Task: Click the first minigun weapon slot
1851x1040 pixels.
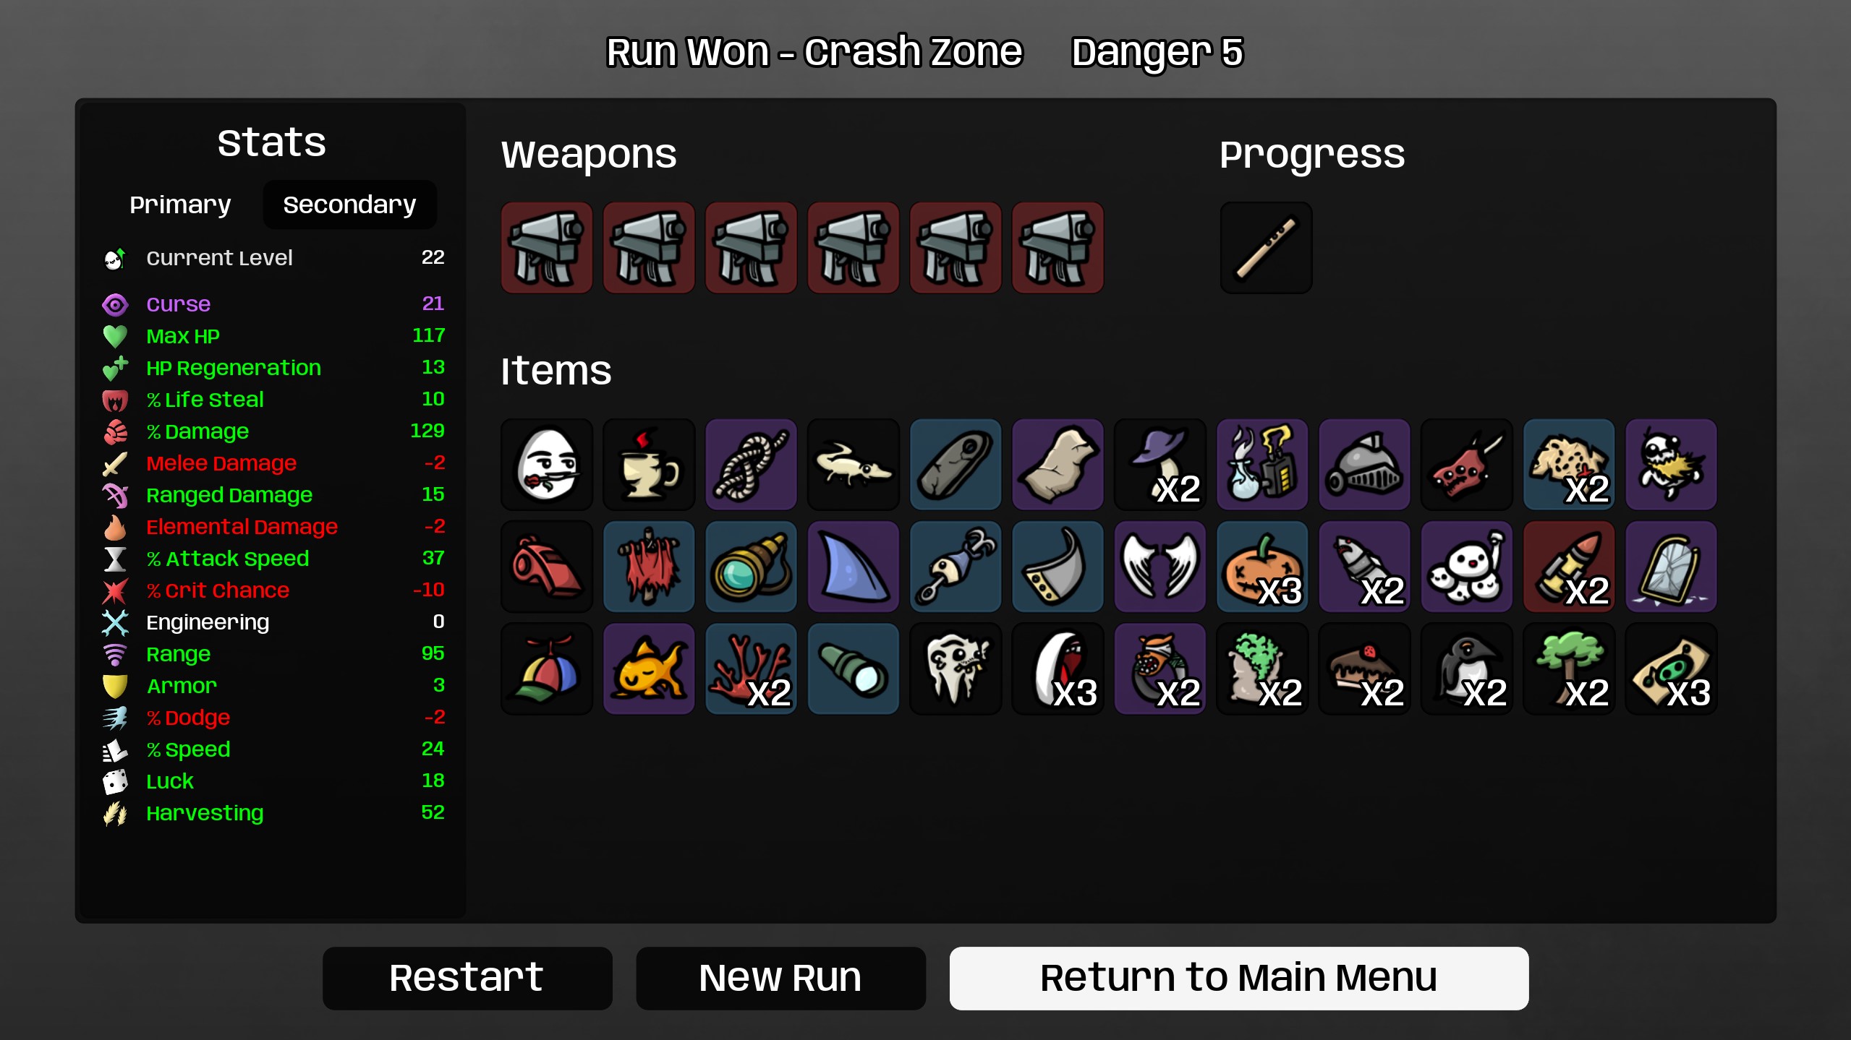Action: pyautogui.click(x=546, y=248)
